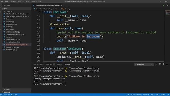Image resolution: width=170 pixels, height=96 pixels.
Task: Click the editor horizontal scrollbar
Action: point(103,62)
